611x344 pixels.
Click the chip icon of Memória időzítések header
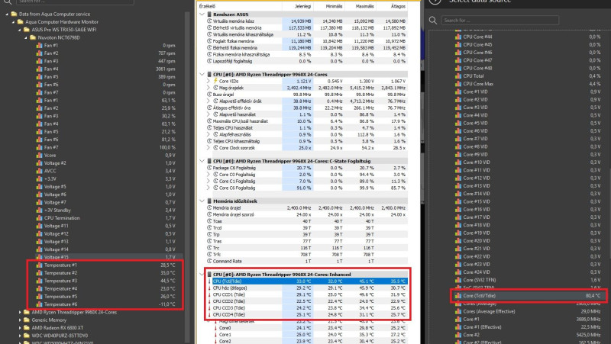(x=209, y=201)
